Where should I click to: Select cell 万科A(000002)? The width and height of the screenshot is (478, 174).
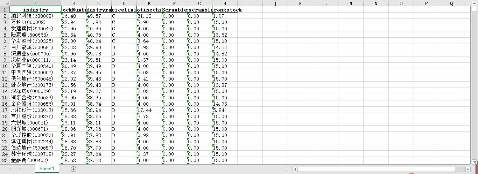(35, 22)
